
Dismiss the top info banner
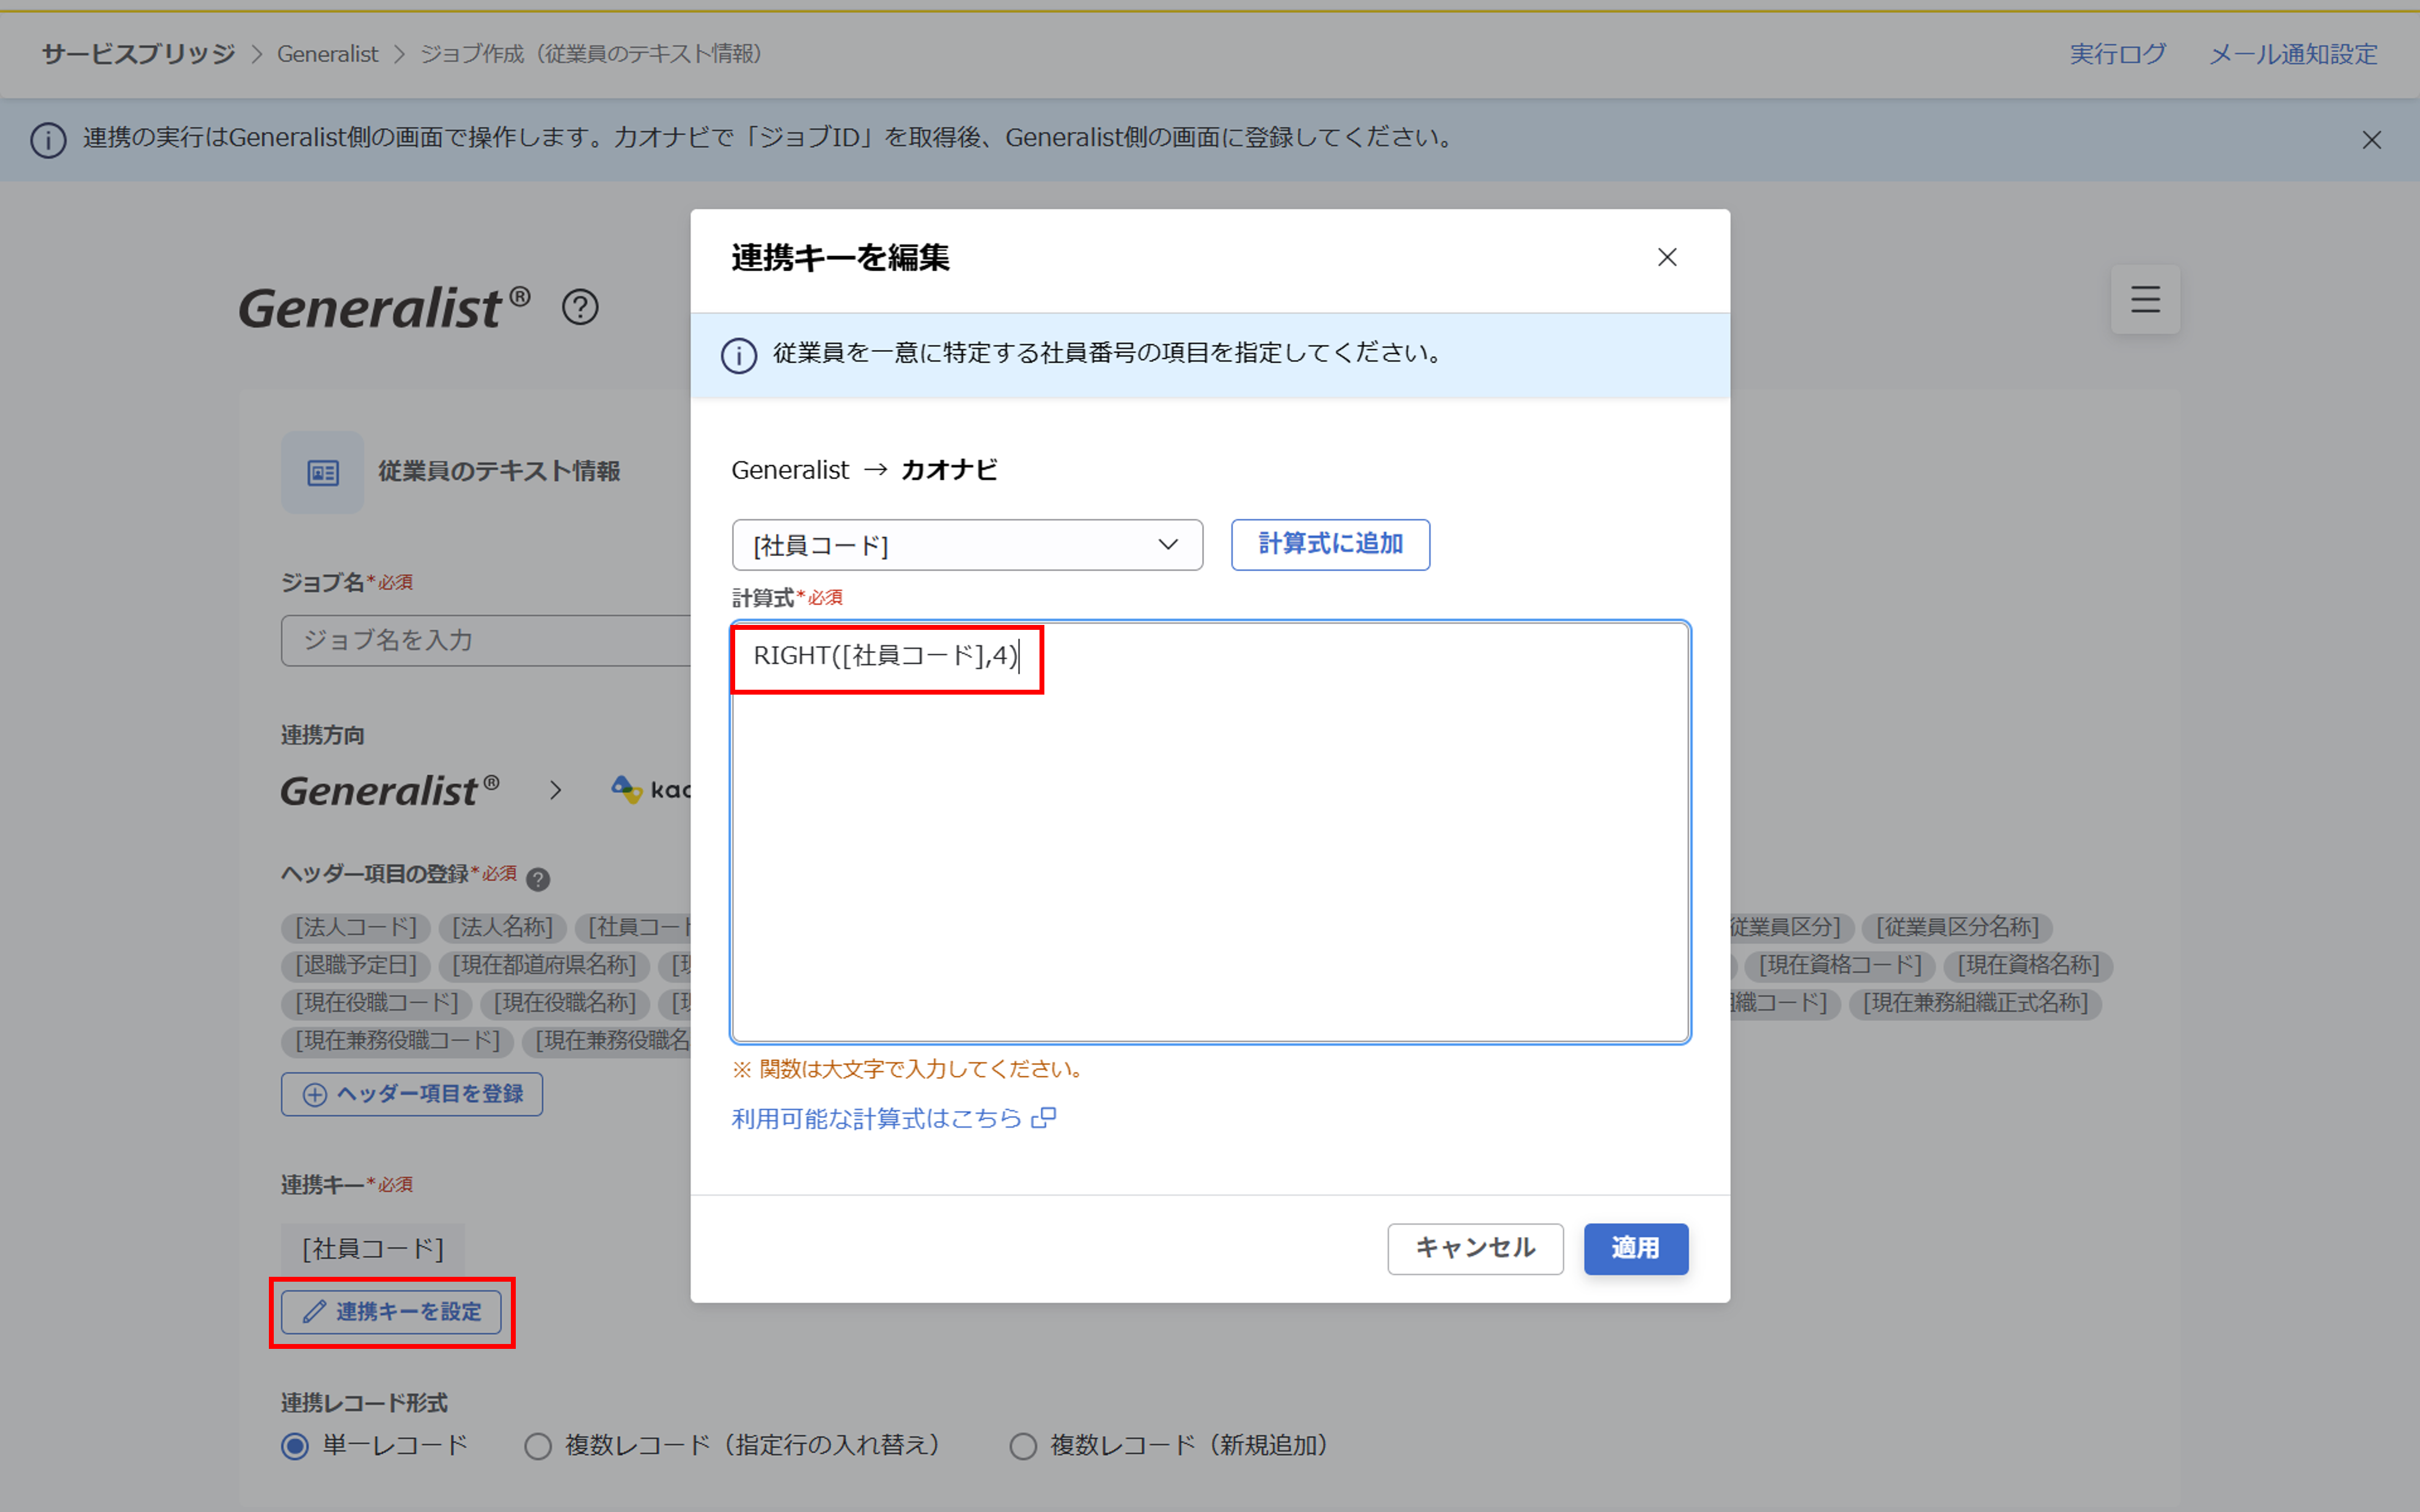point(2371,140)
